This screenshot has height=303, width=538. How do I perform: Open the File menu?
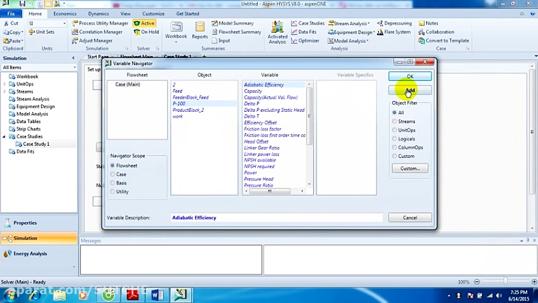[11, 14]
